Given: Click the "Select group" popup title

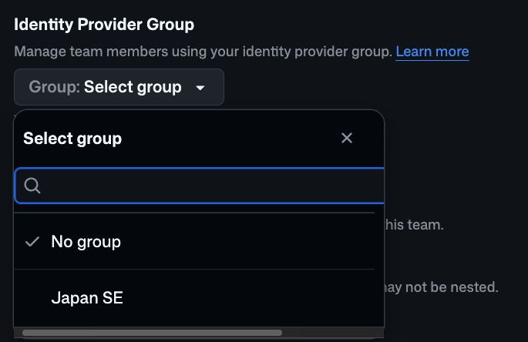Looking at the screenshot, I should click(72, 139).
